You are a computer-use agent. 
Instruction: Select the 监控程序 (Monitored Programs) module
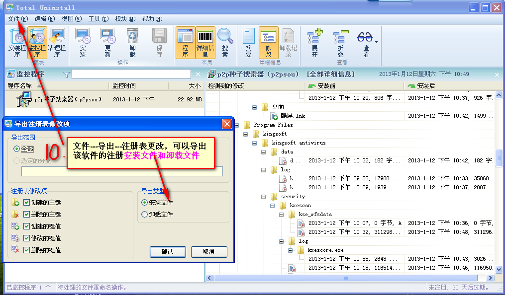pyautogui.click(x=37, y=42)
